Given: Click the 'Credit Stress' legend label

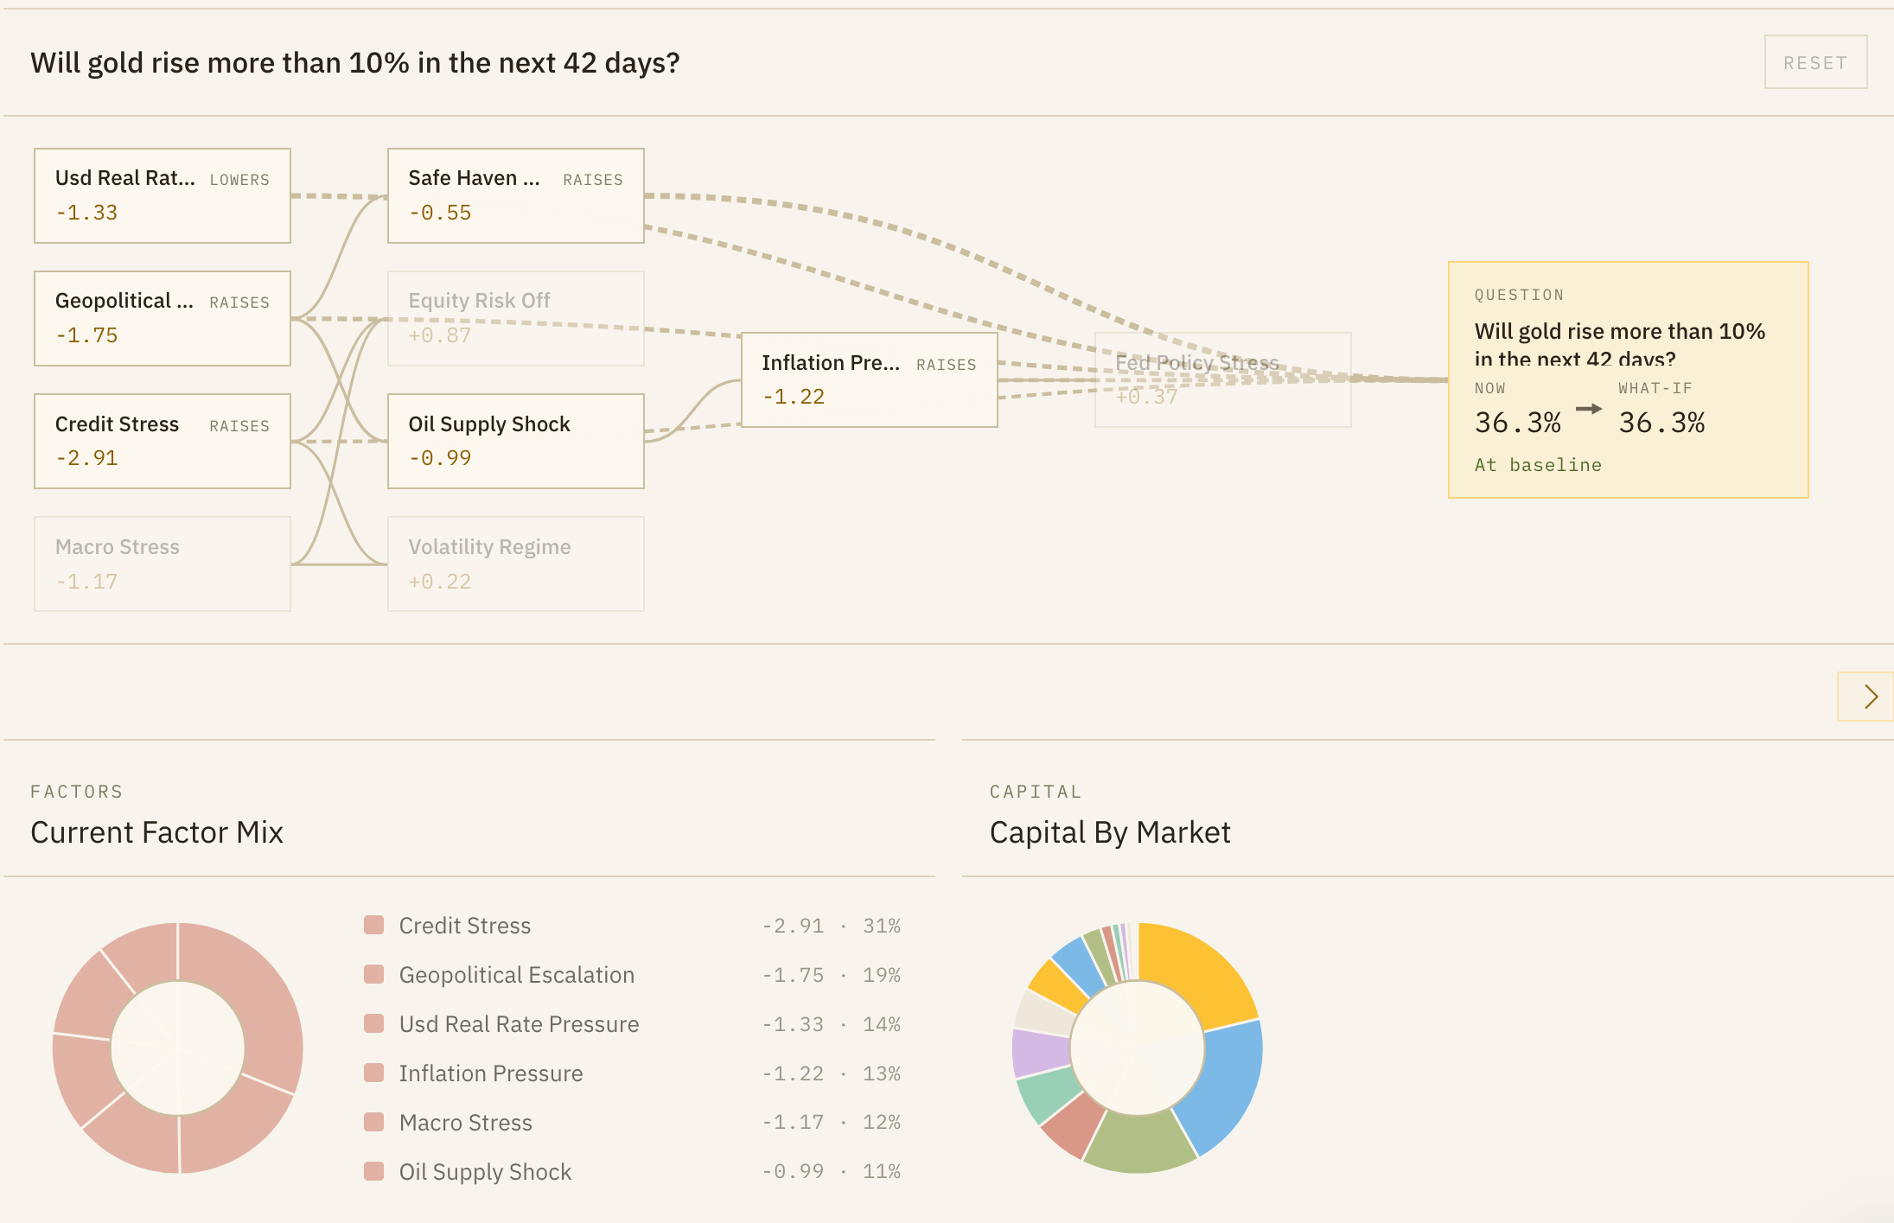Looking at the screenshot, I should tap(465, 926).
